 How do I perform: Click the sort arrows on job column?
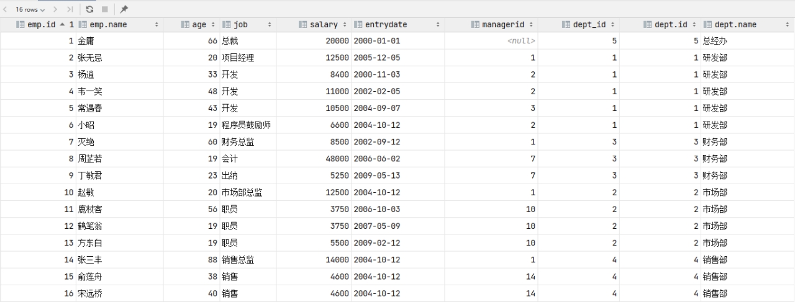(x=270, y=25)
